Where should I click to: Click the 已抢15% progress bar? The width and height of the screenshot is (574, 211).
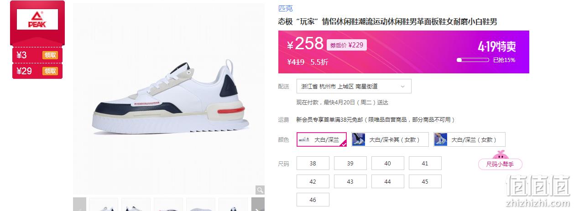click(x=473, y=60)
